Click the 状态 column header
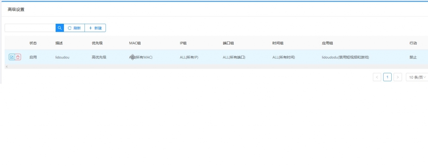This screenshot has height=167, width=428. [x=33, y=43]
